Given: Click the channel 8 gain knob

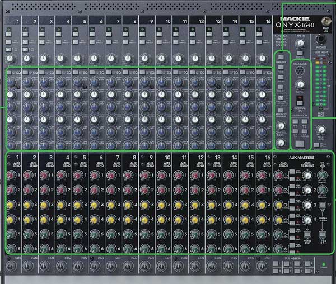Looking at the screenshot, I should [128, 59].
